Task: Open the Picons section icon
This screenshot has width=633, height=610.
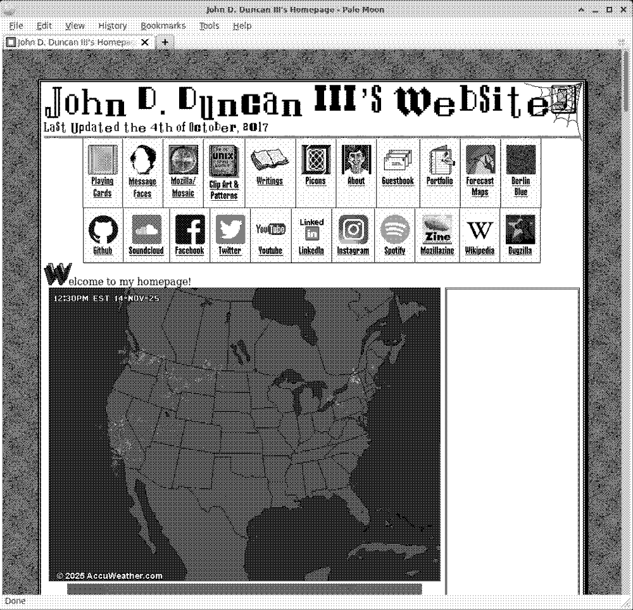Action: [315, 159]
